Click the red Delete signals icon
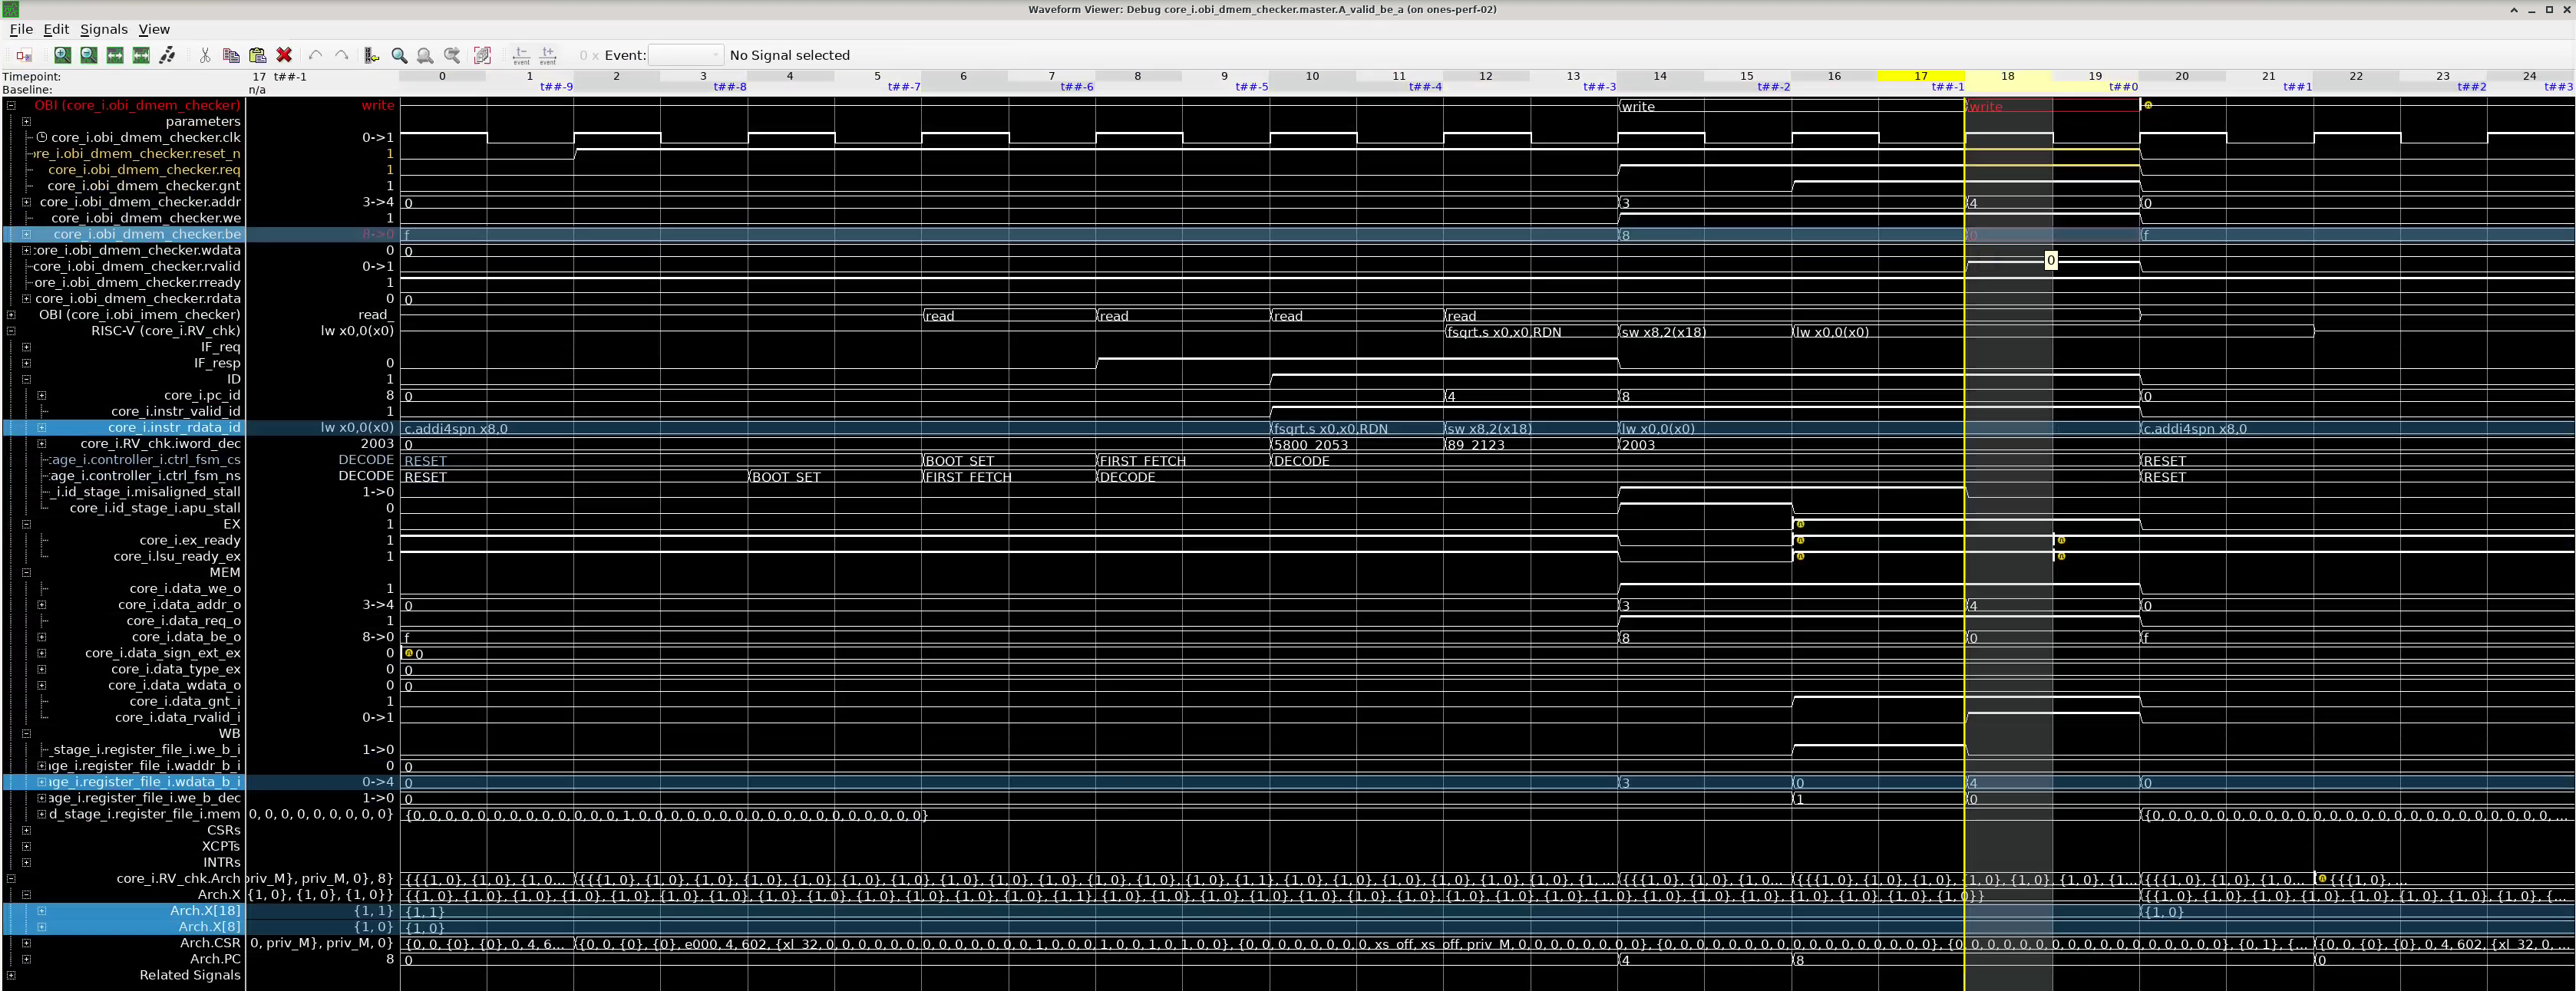The width and height of the screenshot is (2576, 991). (x=284, y=56)
